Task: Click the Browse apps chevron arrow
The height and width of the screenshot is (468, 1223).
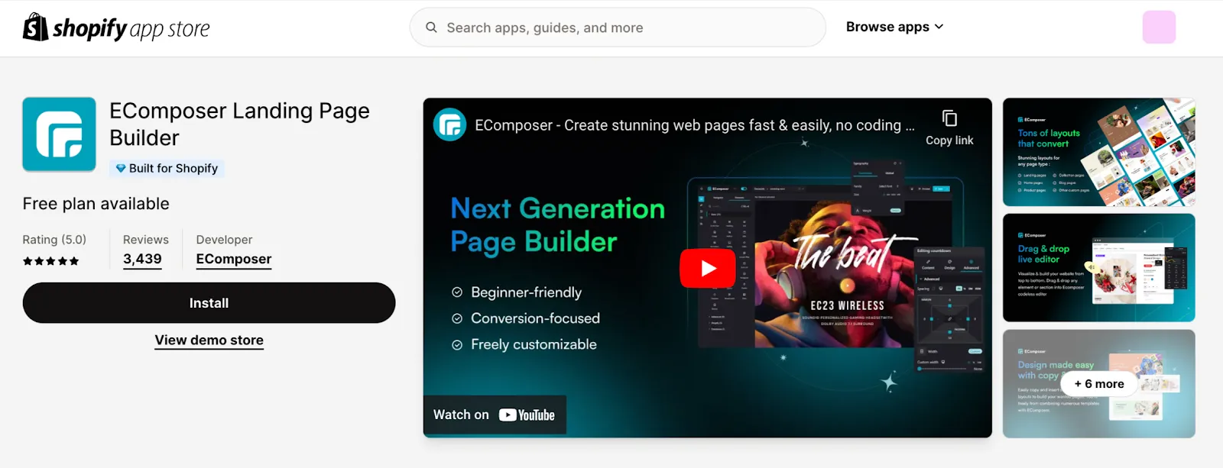Action: pos(939,27)
